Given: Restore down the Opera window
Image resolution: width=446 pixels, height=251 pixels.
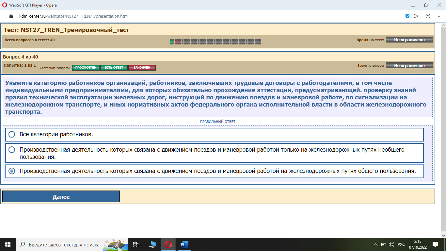Looking at the screenshot, I should (426, 5).
